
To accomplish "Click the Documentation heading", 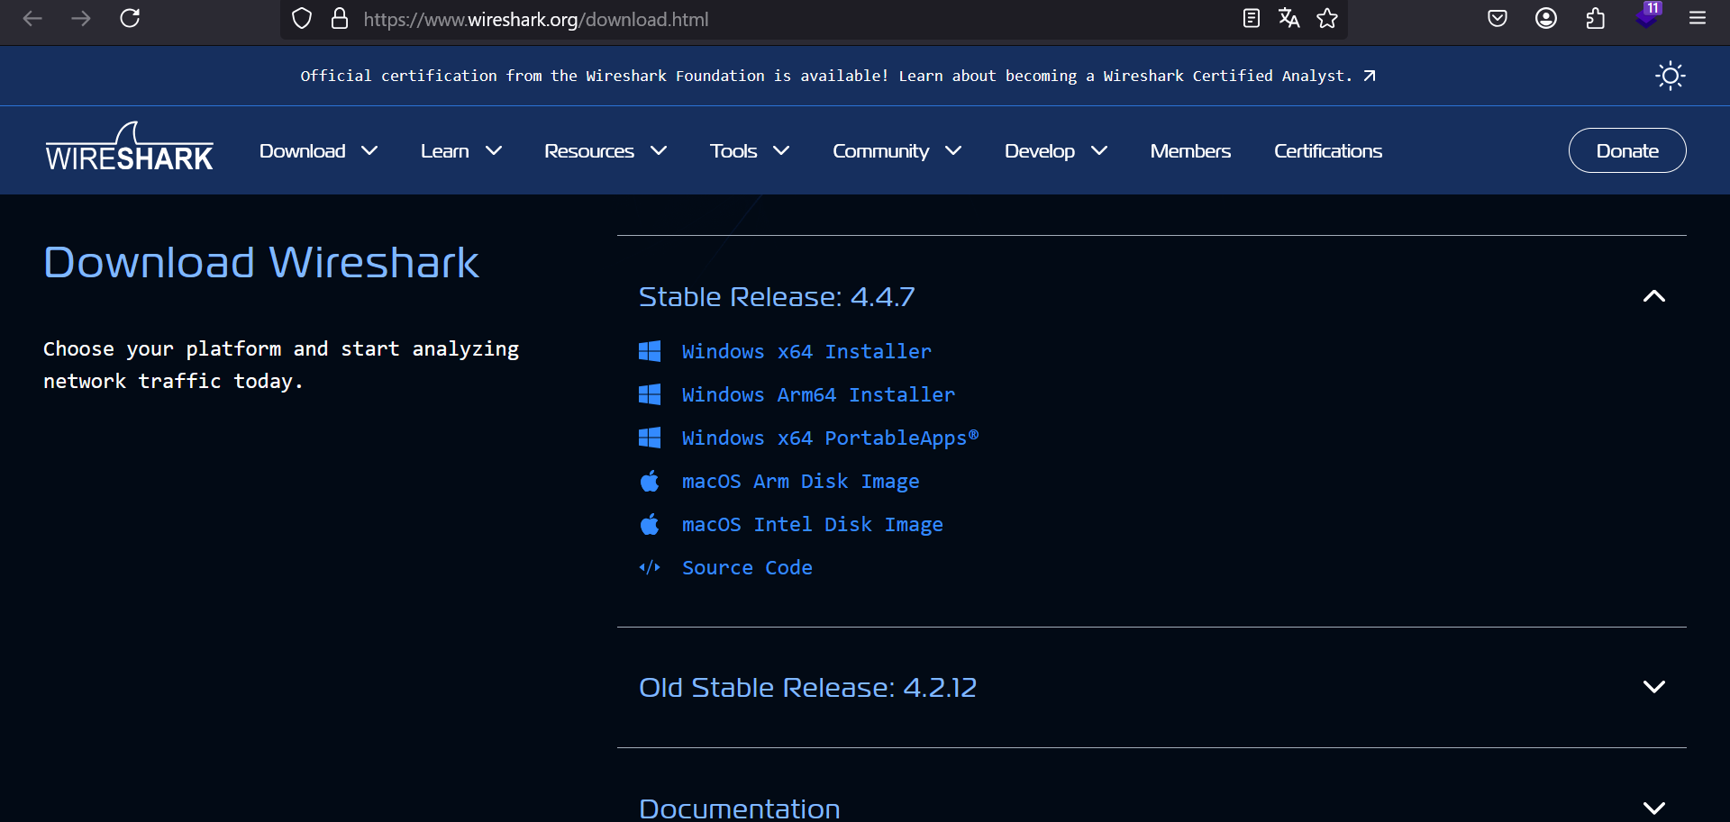I will (x=739, y=808).
